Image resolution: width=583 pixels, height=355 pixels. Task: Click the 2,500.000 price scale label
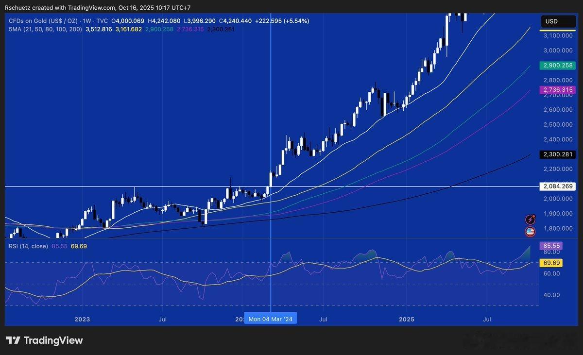[x=557, y=125]
